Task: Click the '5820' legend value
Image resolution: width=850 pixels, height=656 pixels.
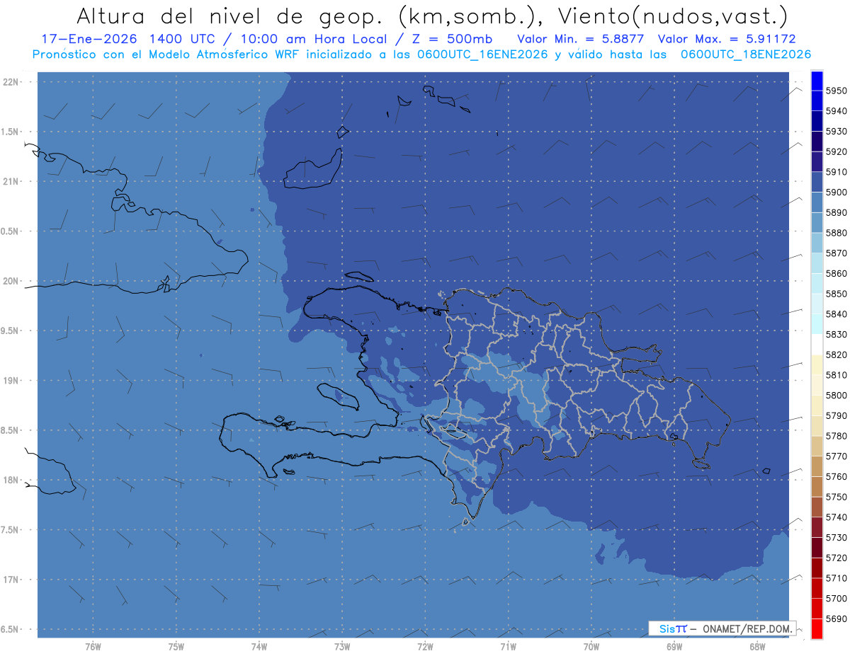Action: (x=837, y=355)
